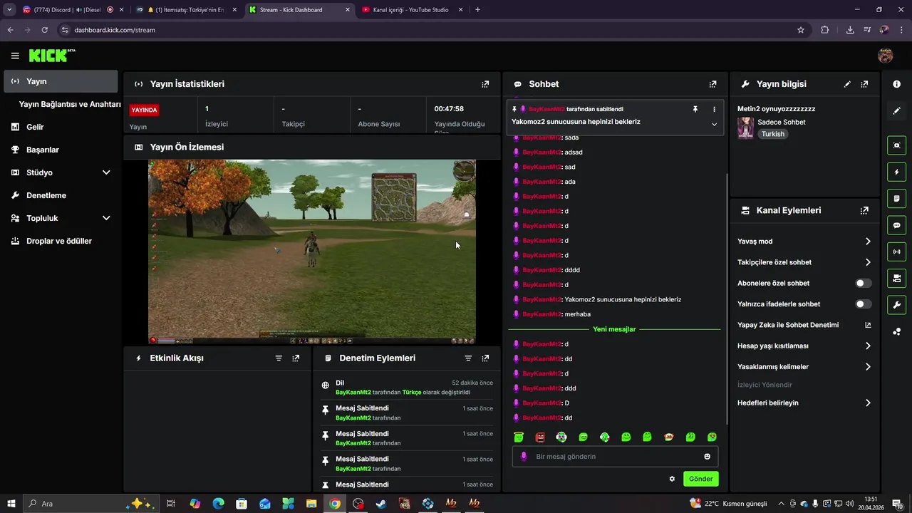Image resolution: width=912 pixels, height=513 pixels.
Task: Open the emoji picker in message box
Action: tap(708, 457)
